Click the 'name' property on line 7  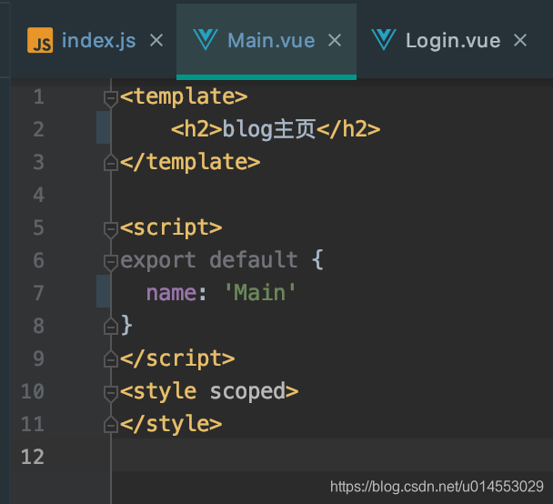point(171,293)
